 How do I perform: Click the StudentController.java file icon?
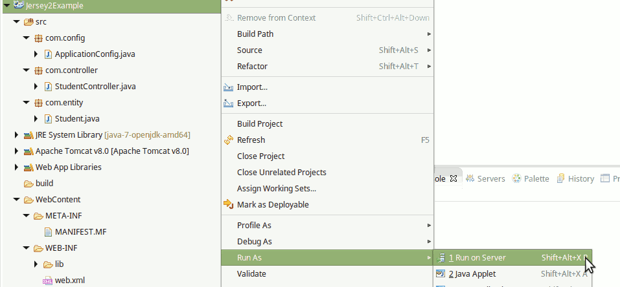click(48, 87)
